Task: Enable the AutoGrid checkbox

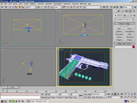Action: (129, 26)
